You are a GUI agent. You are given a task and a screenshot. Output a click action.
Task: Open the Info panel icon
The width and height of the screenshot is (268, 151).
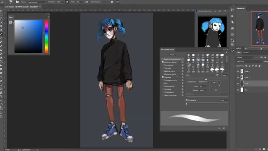[232, 34]
